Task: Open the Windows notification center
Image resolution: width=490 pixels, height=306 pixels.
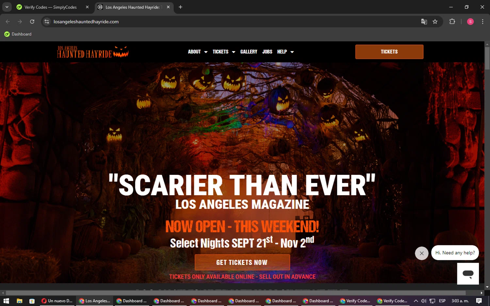Action: (479, 301)
